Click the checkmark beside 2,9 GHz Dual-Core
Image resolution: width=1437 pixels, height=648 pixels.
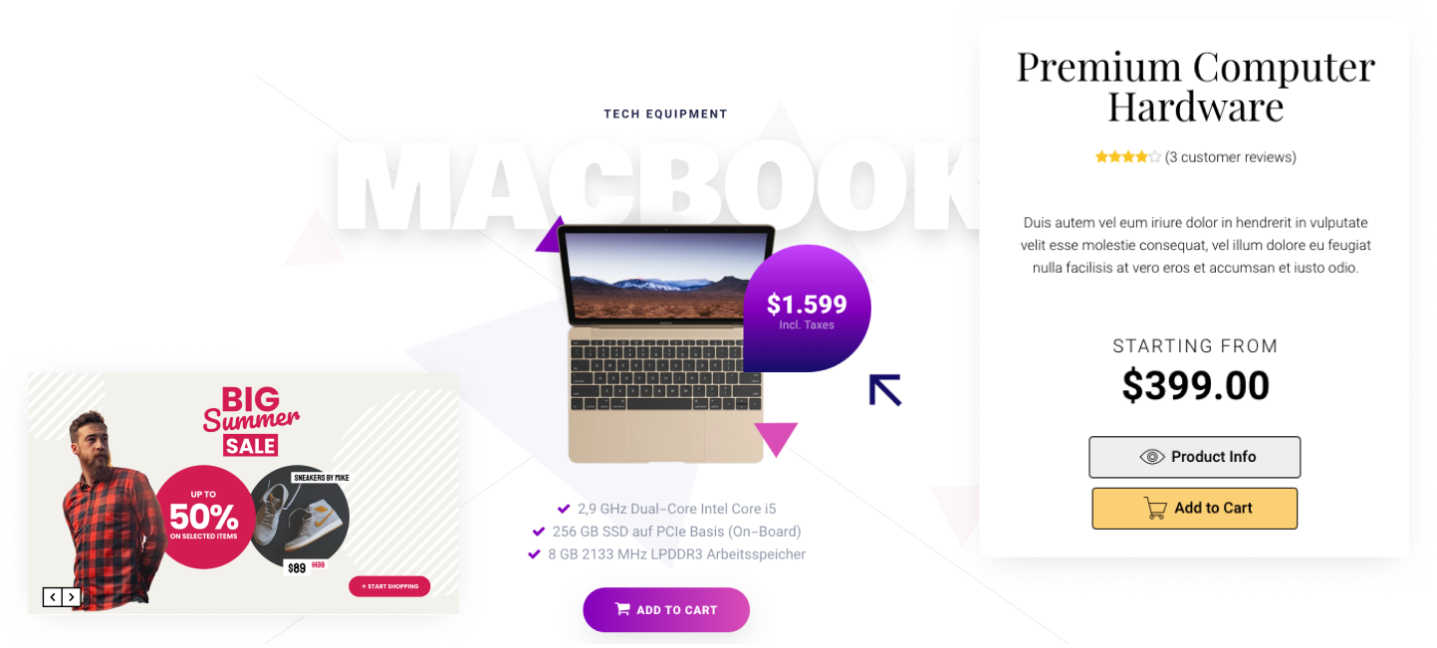pos(564,509)
